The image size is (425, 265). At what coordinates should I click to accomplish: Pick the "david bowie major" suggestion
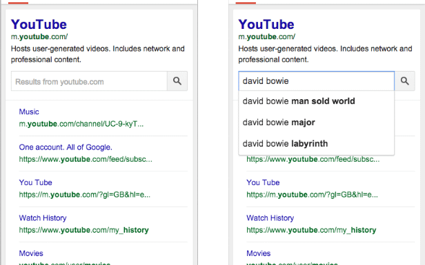(316, 123)
